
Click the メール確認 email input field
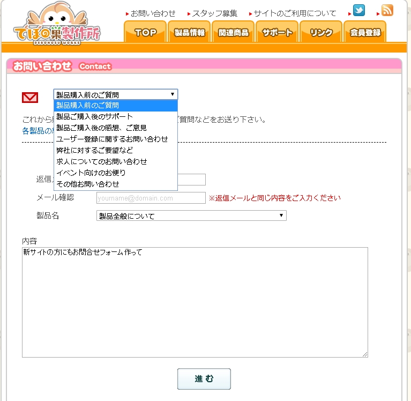tap(151, 198)
